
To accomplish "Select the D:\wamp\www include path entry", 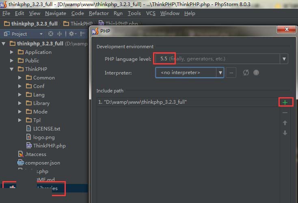I will click(188, 102).
